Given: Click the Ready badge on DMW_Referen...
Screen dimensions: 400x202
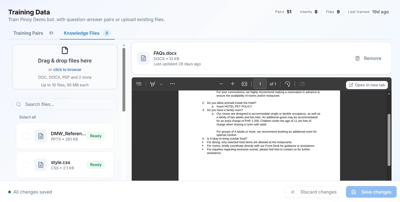Looking at the screenshot, I should click(x=96, y=136).
